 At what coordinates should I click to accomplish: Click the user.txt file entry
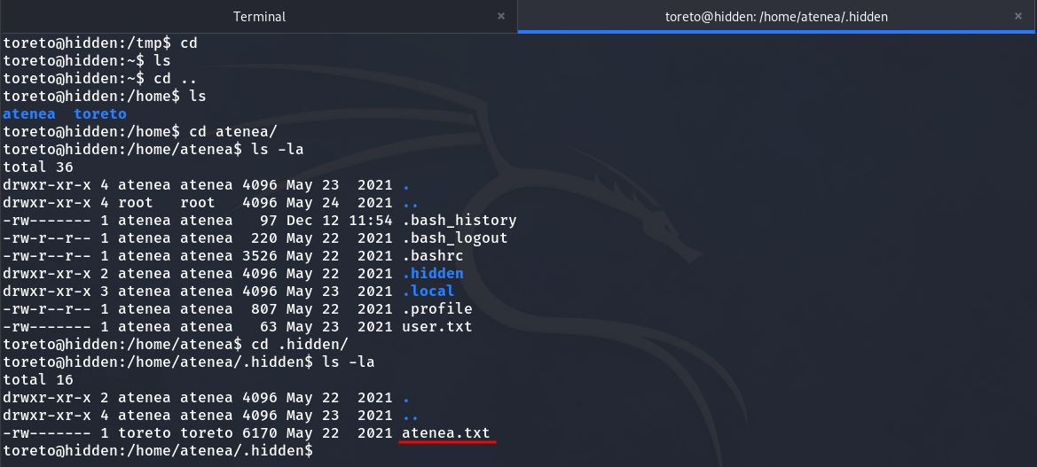[x=436, y=326]
